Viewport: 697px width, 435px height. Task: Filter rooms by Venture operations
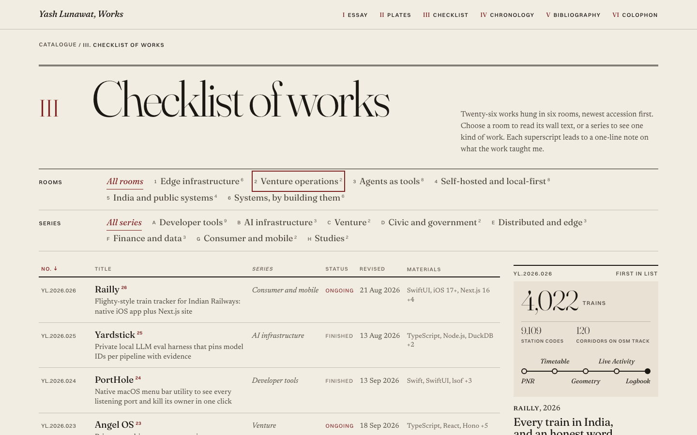298,181
